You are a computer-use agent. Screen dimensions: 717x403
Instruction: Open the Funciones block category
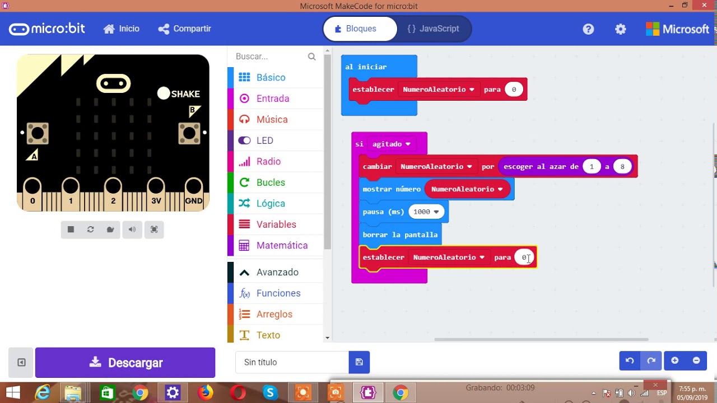[x=275, y=293]
